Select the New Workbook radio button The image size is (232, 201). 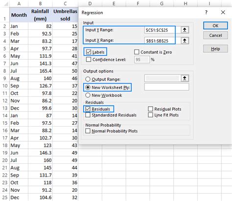pos(88,95)
